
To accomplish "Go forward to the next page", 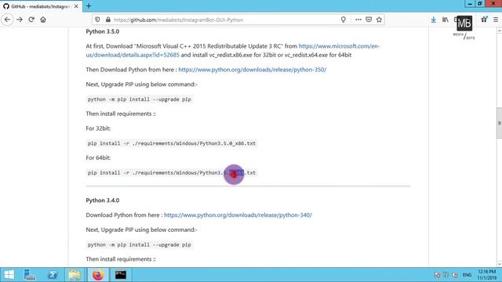I will click(20, 20).
